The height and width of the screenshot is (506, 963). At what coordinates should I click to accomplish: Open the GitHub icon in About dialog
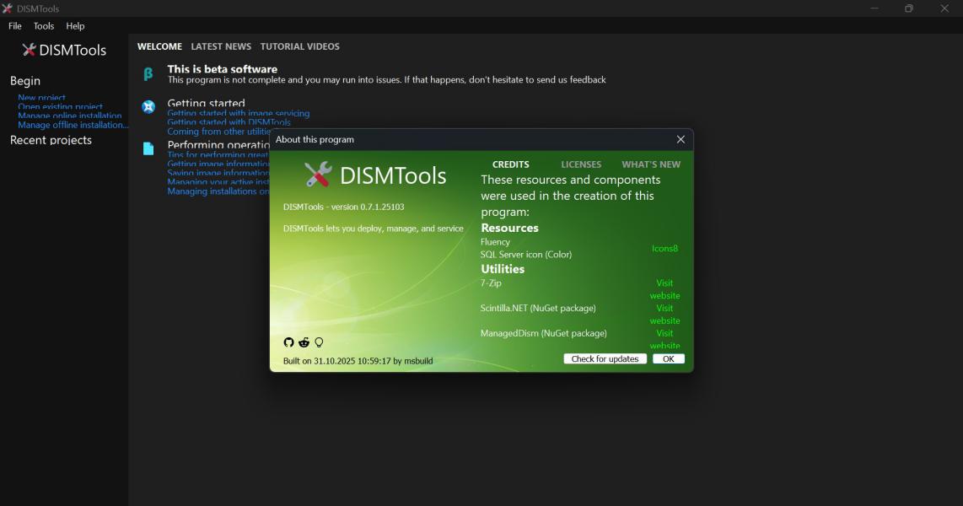coord(289,342)
